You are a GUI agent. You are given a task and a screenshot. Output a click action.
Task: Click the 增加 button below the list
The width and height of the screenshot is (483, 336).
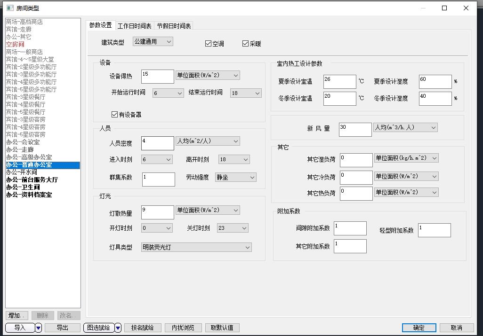(17, 315)
